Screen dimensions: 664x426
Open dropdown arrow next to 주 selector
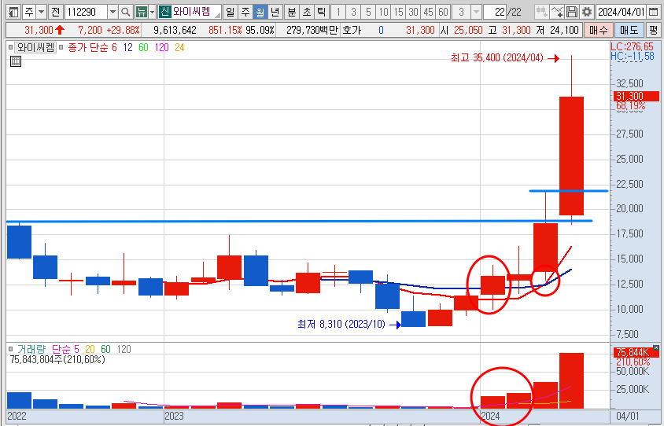41,12
